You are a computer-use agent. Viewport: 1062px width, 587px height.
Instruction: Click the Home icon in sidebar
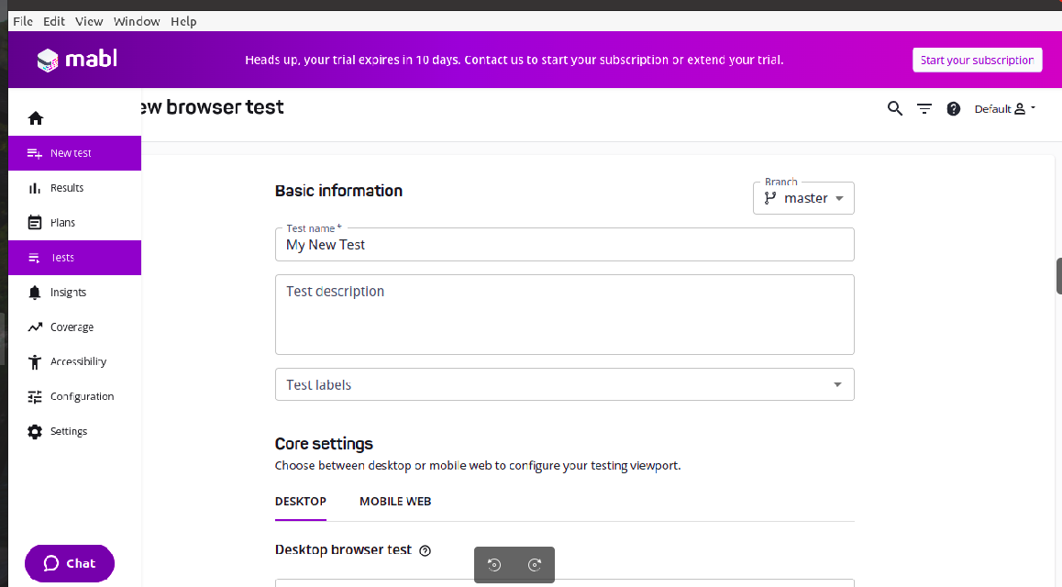(36, 118)
